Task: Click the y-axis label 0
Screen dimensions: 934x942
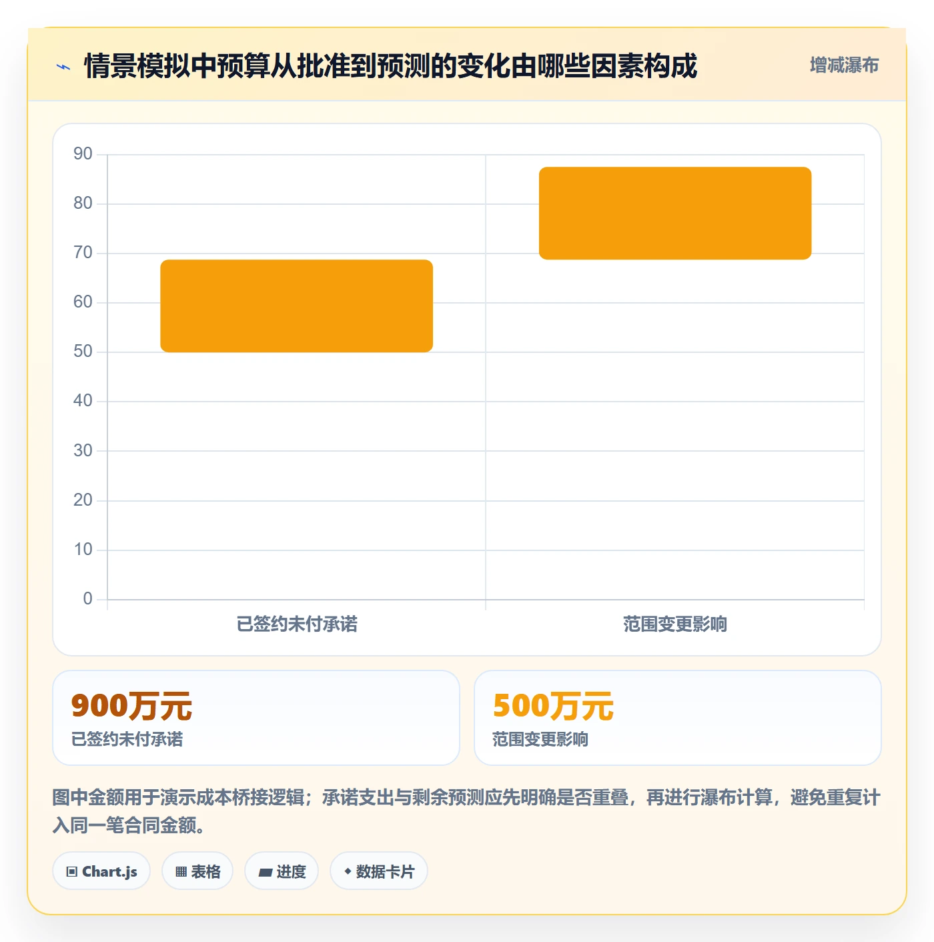Action: (x=87, y=599)
